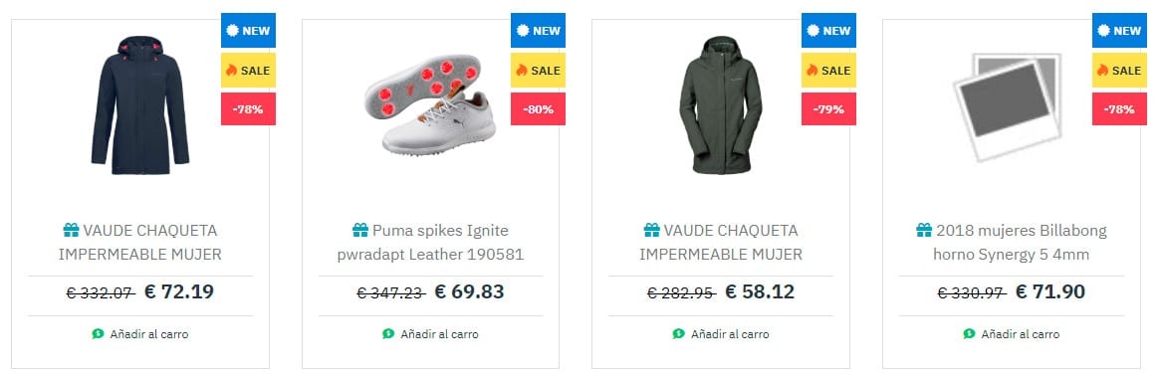This screenshot has width=1161, height=379.
Task: Click the SALE flame badge on Puma shoes card
Action: [x=539, y=71]
